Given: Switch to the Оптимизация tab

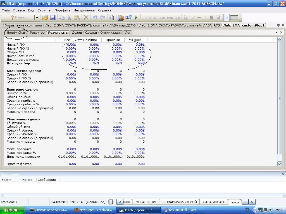Looking at the screenshot, I should tap(111, 33).
